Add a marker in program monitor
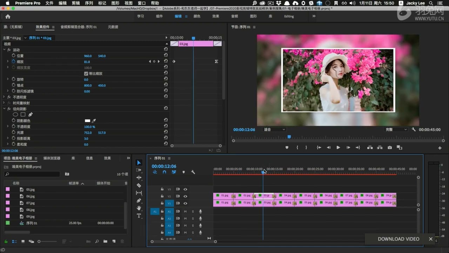The image size is (449, 253). (287, 148)
